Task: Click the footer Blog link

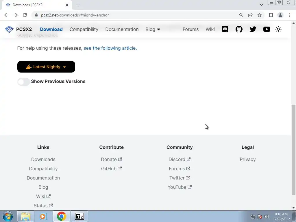Action: click(x=43, y=187)
